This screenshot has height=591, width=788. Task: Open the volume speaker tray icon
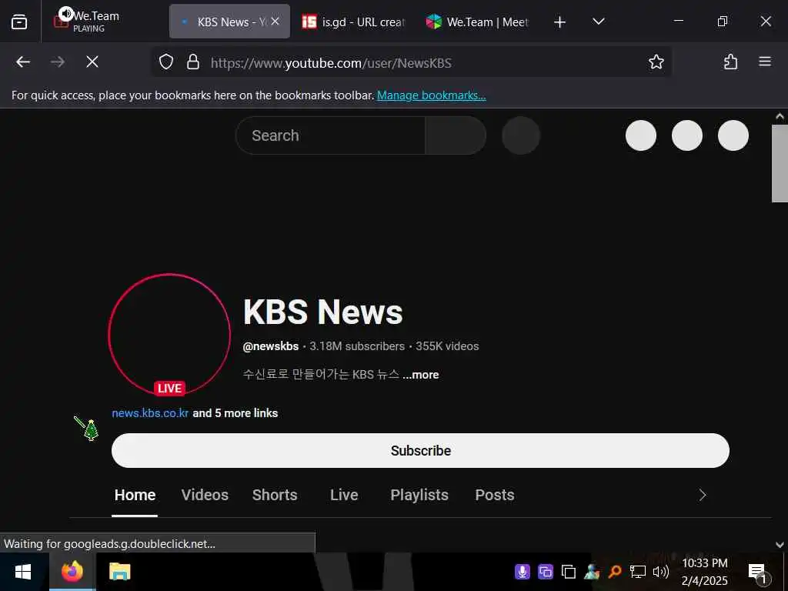pos(661,572)
